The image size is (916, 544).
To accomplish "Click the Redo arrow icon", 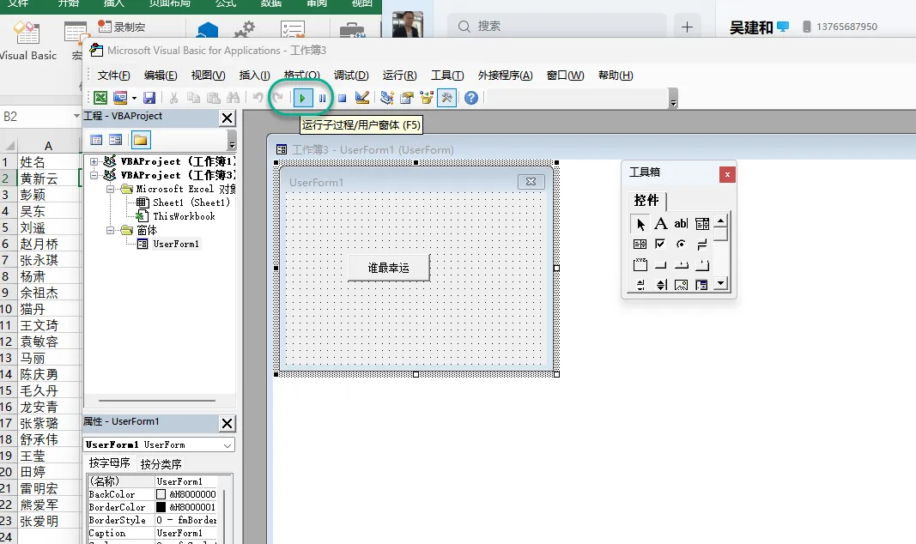I will pos(278,98).
